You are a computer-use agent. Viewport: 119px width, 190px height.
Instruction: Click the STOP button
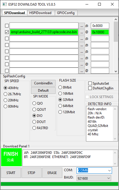pos(31,173)
